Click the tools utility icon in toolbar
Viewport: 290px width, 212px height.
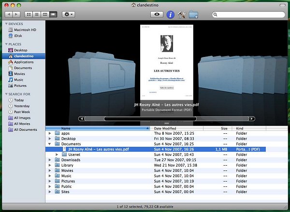point(183,14)
